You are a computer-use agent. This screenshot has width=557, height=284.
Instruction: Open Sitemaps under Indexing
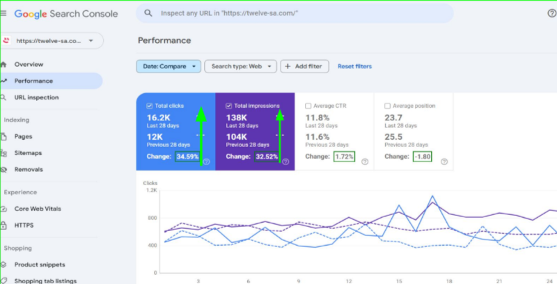[28, 153]
